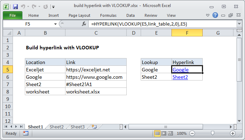This screenshot has width=245, height=140.
Task: Select the Exceljet cell in Location column
Action: [x=45, y=70]
